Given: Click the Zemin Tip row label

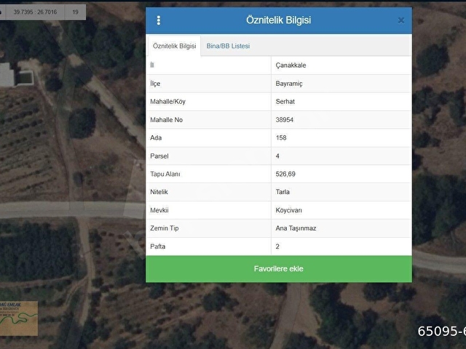Looking at the screenshot, I should pyautogui.click(x=165, y=228).
